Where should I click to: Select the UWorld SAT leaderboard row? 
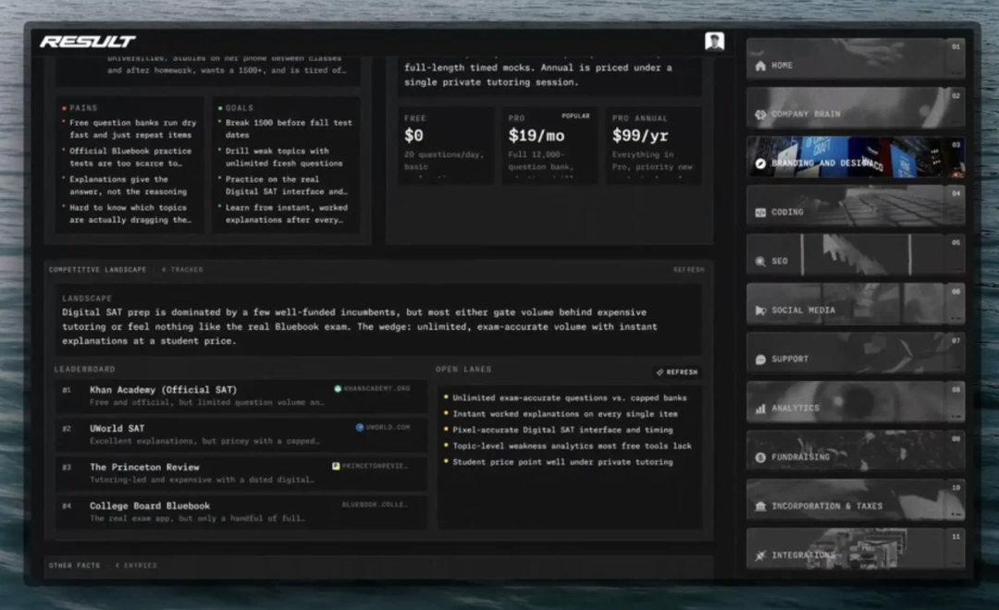point(240,434)
